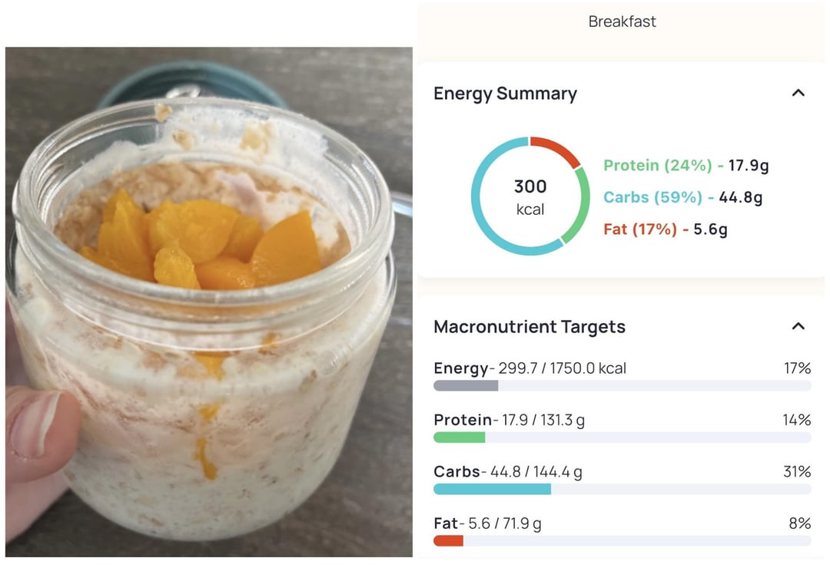This screenshot has height=571, width=830.
Task: Click the Fat (17%) legend label
Action: tap(640, 229)
